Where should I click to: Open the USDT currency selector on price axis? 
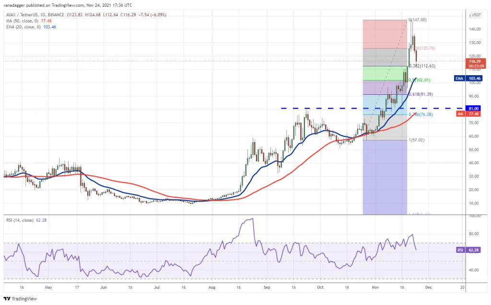(x=476, y=15)
